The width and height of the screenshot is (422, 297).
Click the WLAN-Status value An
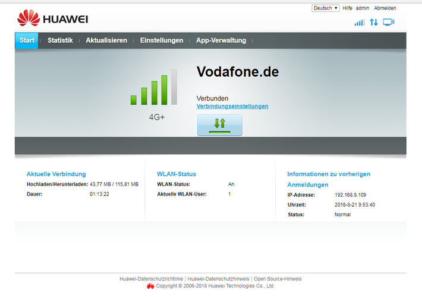click(231, 184)
